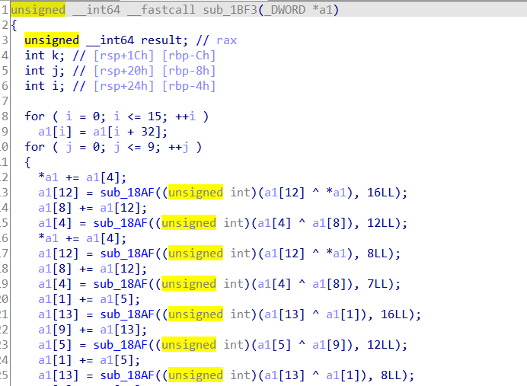This screenshot has width=527, height=386.
Task: Select function name sub_1BF3 in the signature
Action: pos(230,10)
